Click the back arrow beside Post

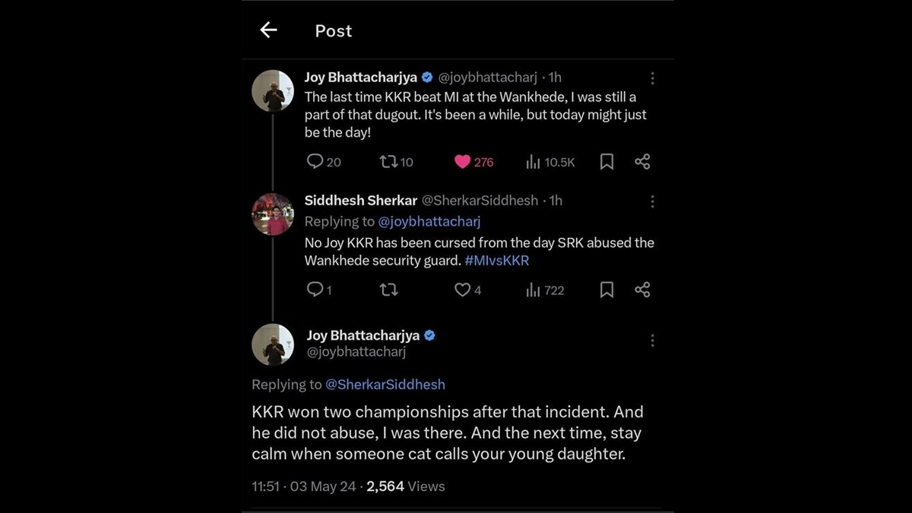[268, 30]
